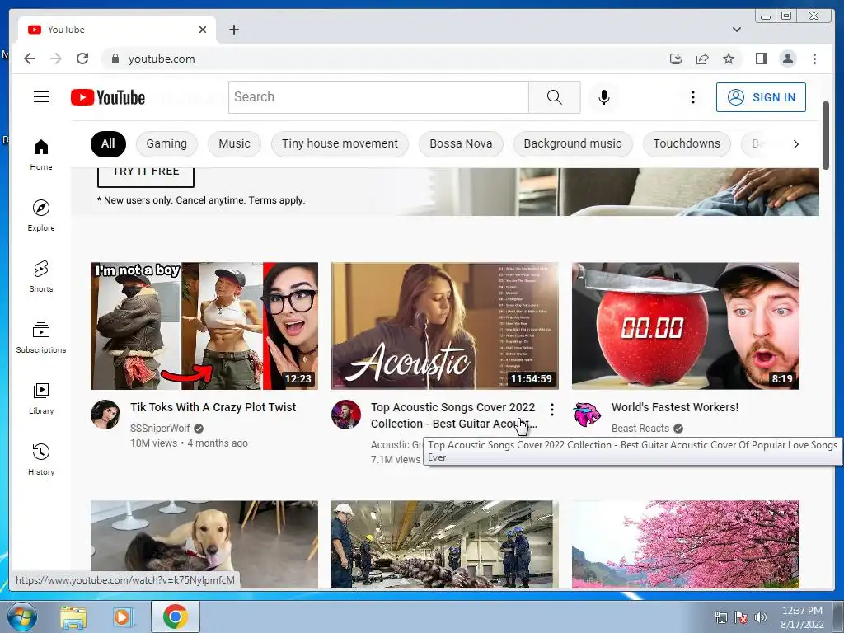This screenshot has width=844, height=633.
Task: Open History in the sidebar
Action: (x=41, y=459)
